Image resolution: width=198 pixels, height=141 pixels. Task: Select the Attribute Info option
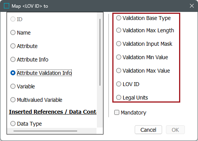[13, 60]
